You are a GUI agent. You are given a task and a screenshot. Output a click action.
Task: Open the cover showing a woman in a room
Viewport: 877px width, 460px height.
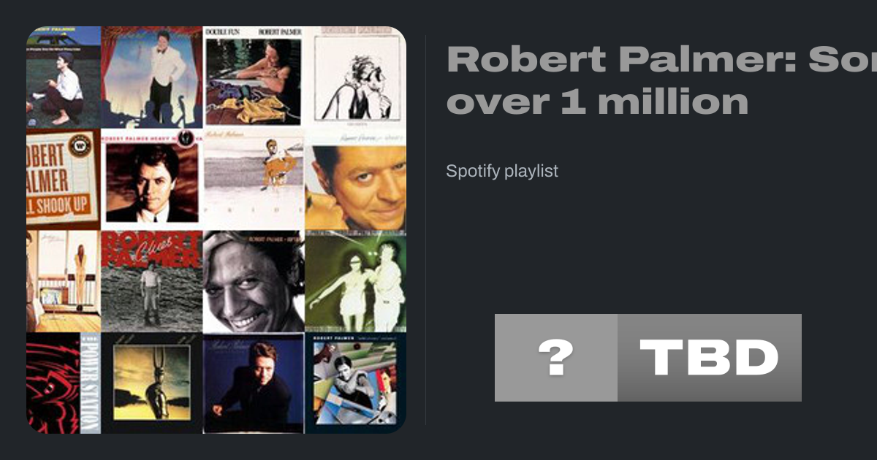pyautogui.click(x=64, y=282)
